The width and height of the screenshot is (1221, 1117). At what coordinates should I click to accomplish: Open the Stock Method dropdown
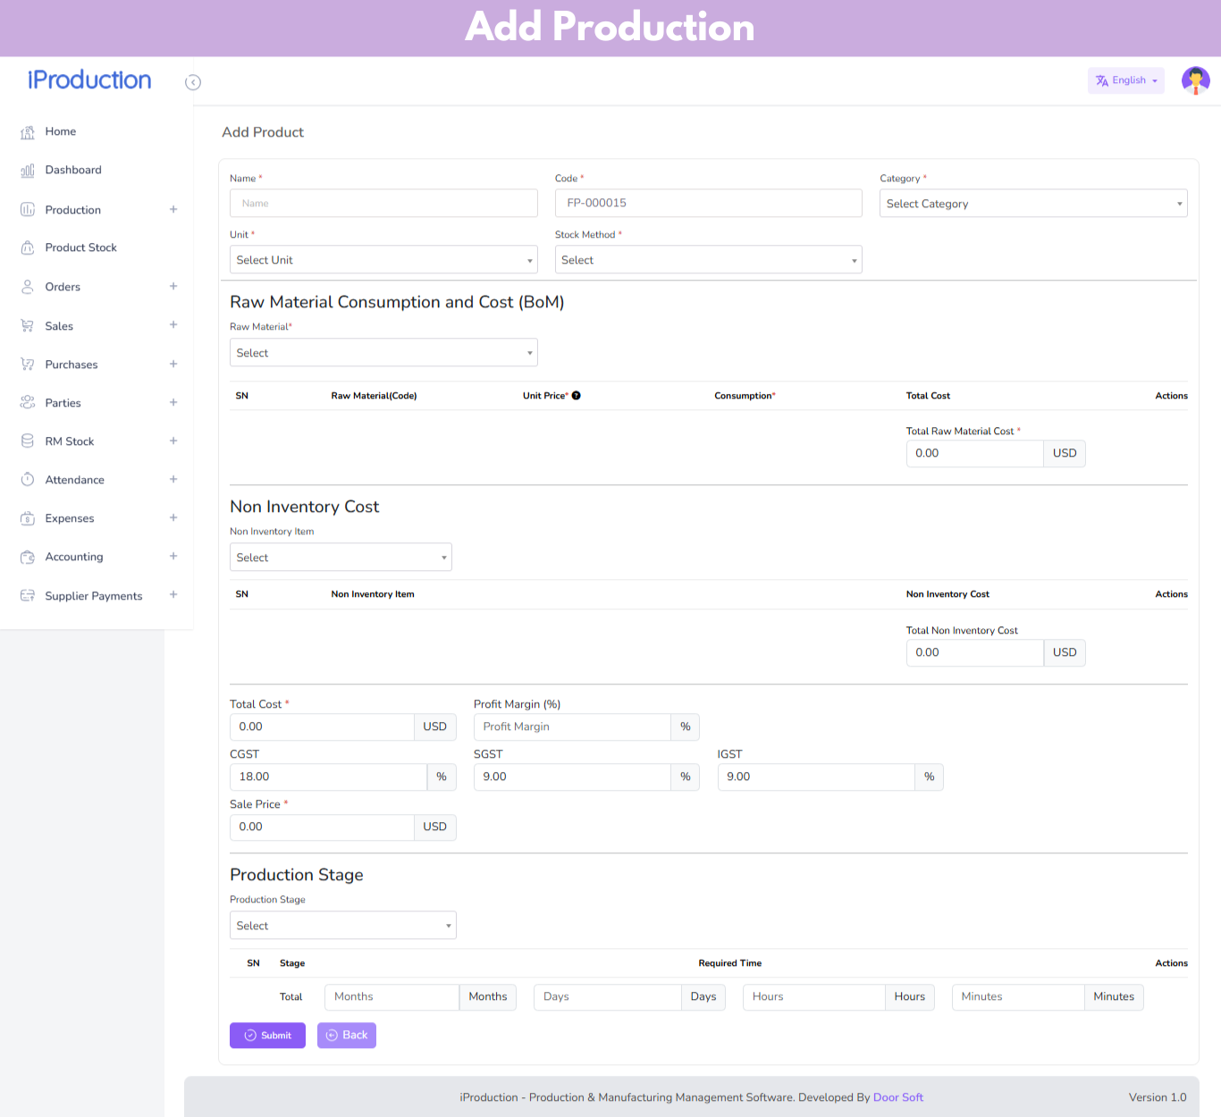[x=708, y=260]
